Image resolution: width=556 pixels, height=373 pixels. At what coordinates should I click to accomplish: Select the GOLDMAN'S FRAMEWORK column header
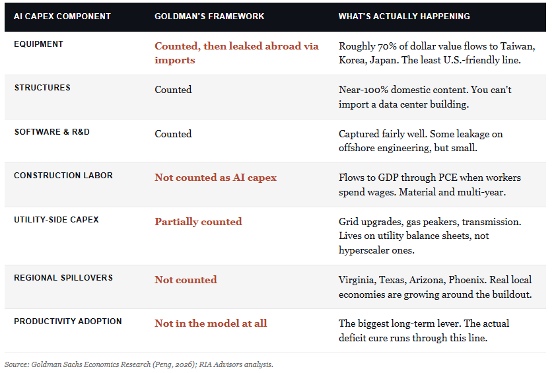point(209,17)
